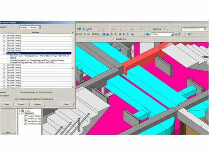Click the Refresh button
Viewport: 209px width, 156px height.
pyautogui.click(x=38, y=104)
